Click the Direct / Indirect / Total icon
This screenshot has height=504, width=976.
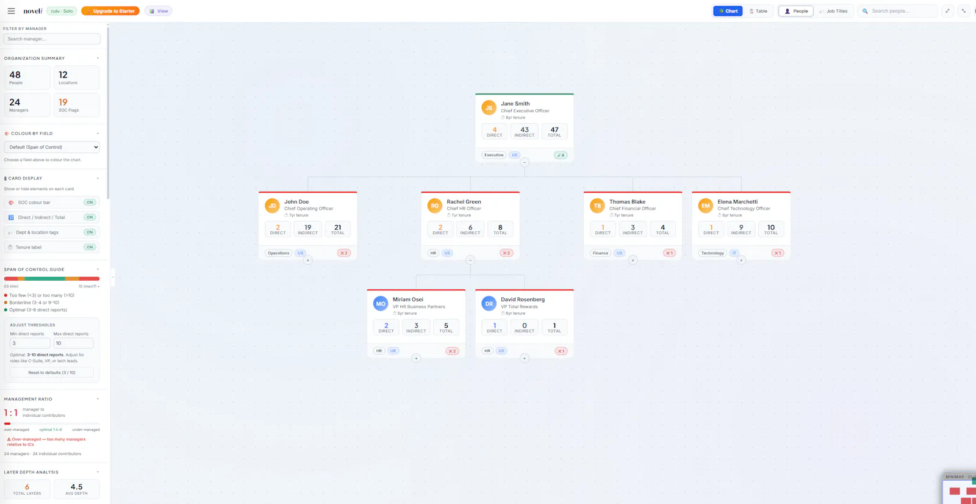(11, 217)
